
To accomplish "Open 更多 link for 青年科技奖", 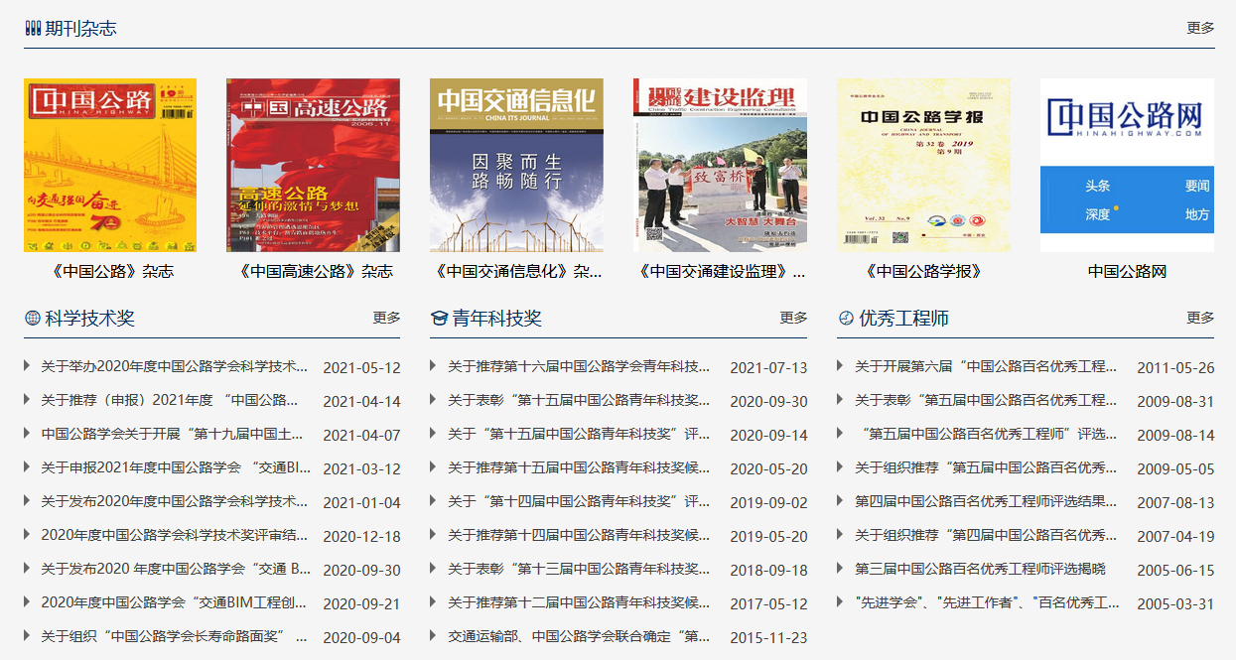I will pos(794,318).
